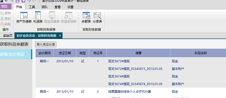Click the 导入凭证分录 button
This screenshot has height=98, width=226.
click(x=46, y=44)
